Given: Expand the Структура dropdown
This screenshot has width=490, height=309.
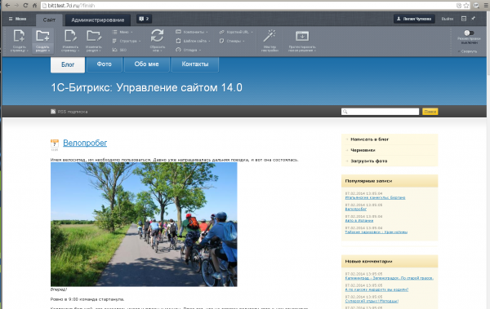Looking at the screenshot, I should tap(127, 41).
